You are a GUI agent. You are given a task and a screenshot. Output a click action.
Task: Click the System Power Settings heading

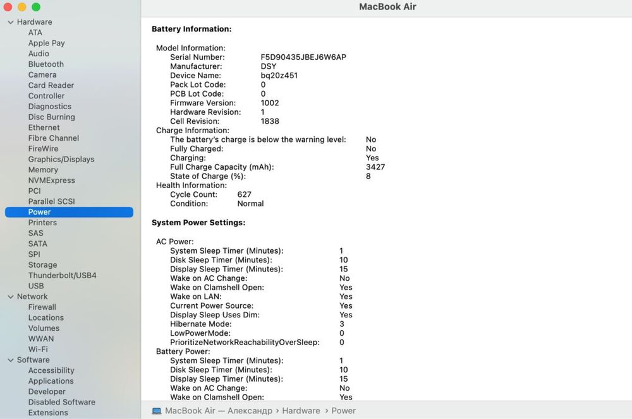pos(198,223)
